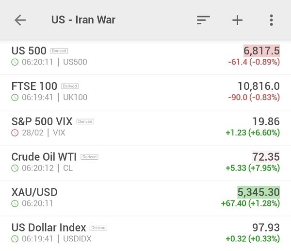Click the clock icon under FTSE 100
291x251 pixels.
click(x=15, y=97)
